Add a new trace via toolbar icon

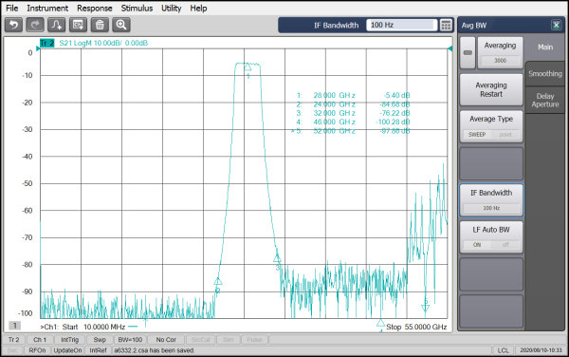point(57,25)
